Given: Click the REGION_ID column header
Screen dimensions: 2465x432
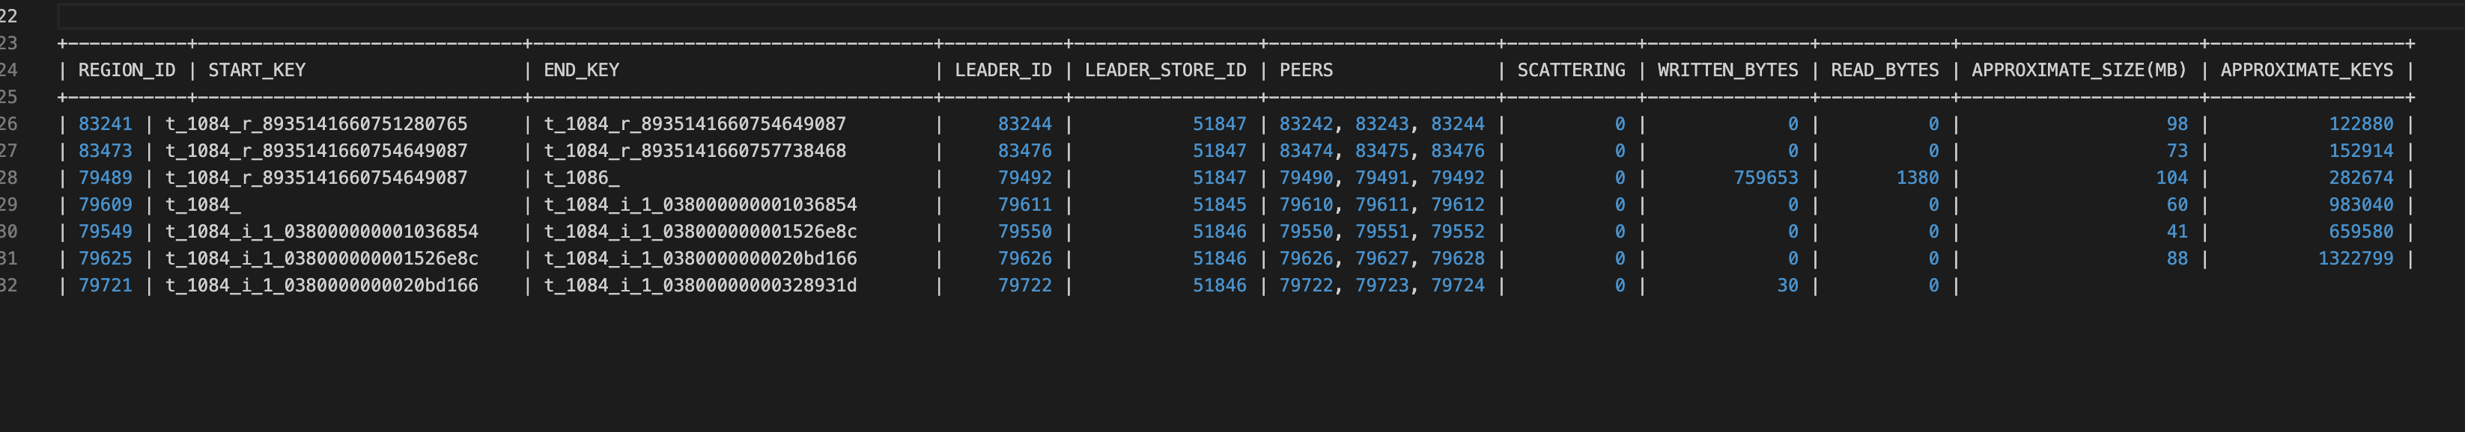Looking at the screenshot, I should [127, 70].
